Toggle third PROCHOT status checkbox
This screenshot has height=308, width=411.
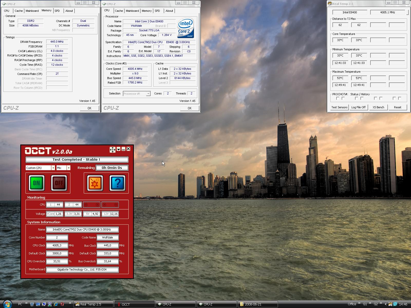coord(357,98)
